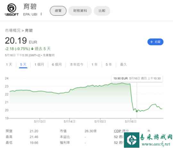Image resolution: width=173 pixels, height=148 pixels.
Task: Choose the 1 個月 chart range
Action: [39, 65]
